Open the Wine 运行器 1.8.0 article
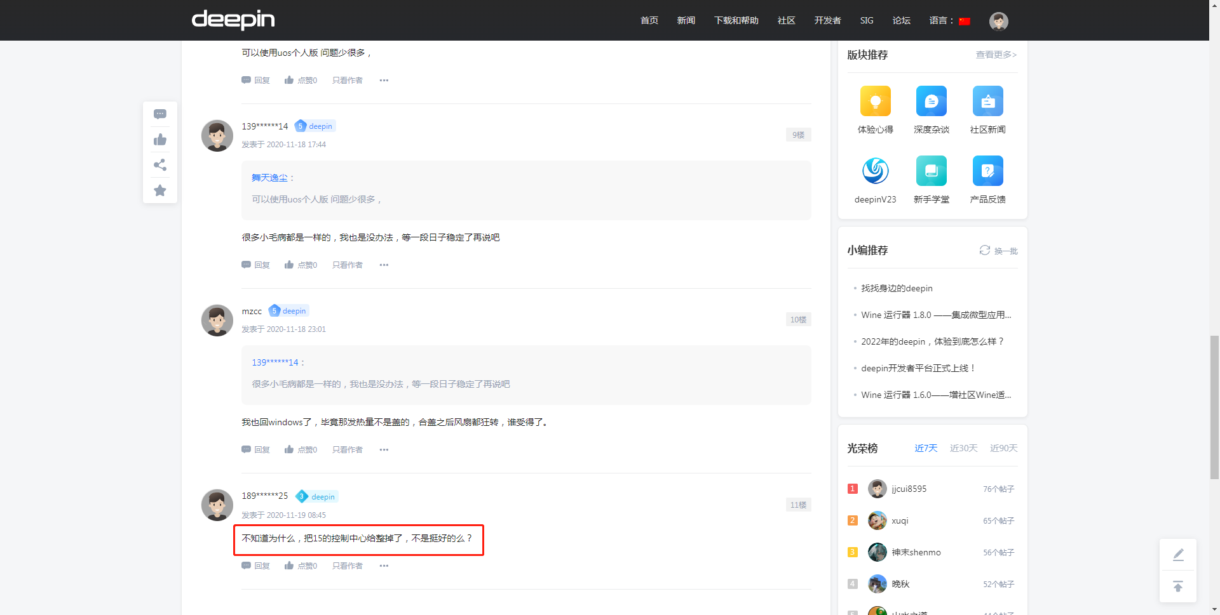Screen dimensions: 1220x615 tap(936, 315)
